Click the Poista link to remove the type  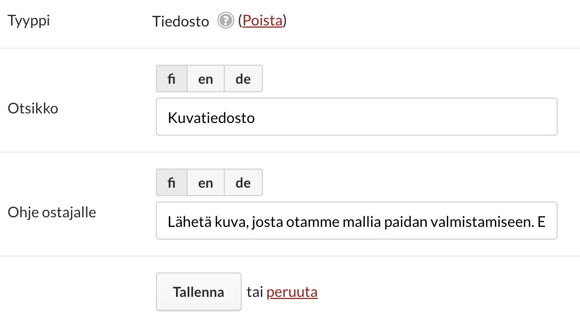tap(262, 21)
